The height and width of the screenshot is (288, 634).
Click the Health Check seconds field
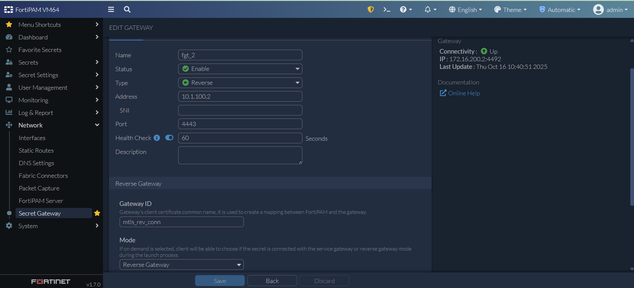[x=240, y=138]
